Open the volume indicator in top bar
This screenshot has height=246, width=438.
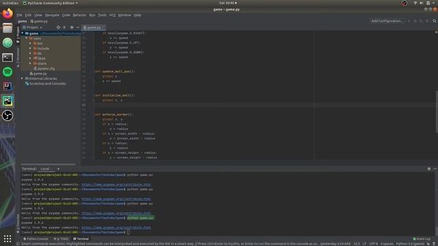click(422, 3)
